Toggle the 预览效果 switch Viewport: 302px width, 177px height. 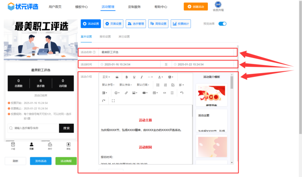pos(222,24)
